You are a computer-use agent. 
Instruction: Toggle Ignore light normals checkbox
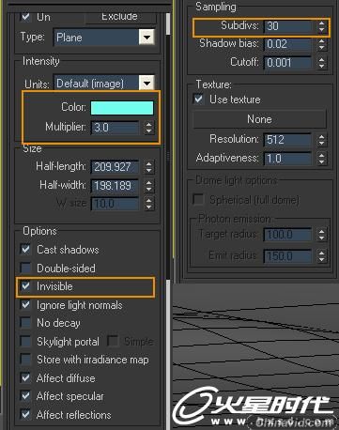[x=25, y=305]
